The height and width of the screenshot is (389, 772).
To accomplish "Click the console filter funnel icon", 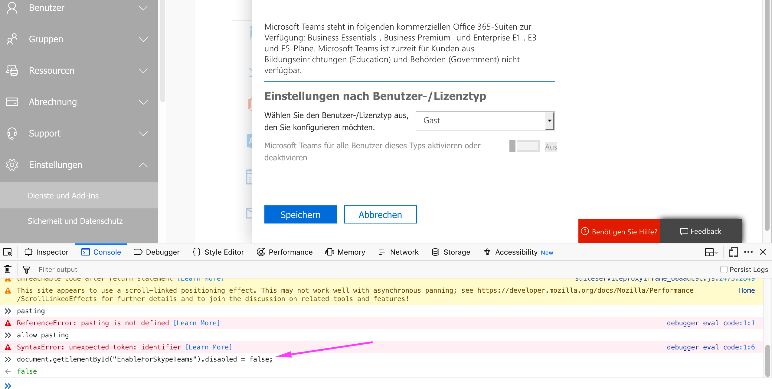I will tap(27, 269).
